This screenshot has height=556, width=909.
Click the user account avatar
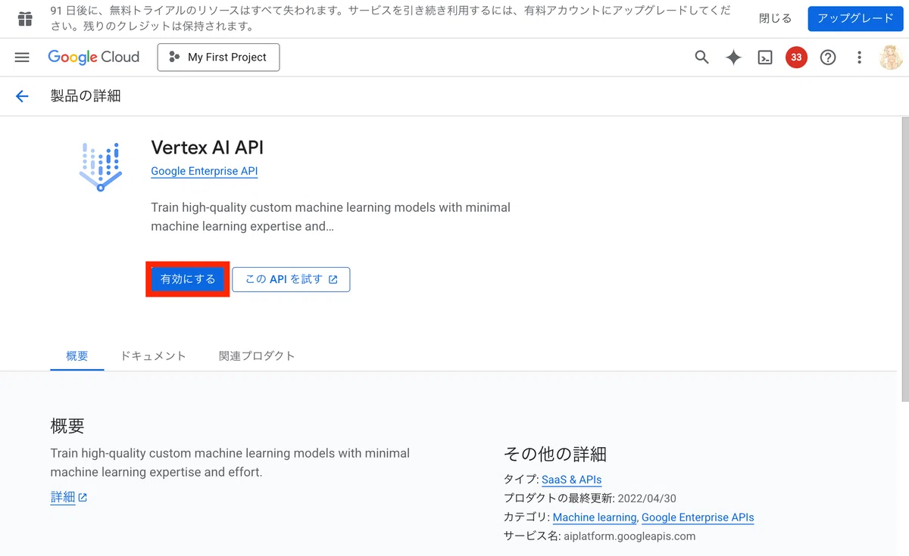point(891,57)
